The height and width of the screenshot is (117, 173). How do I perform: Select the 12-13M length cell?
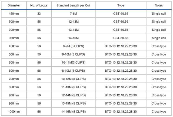click(x=73, y=22)
